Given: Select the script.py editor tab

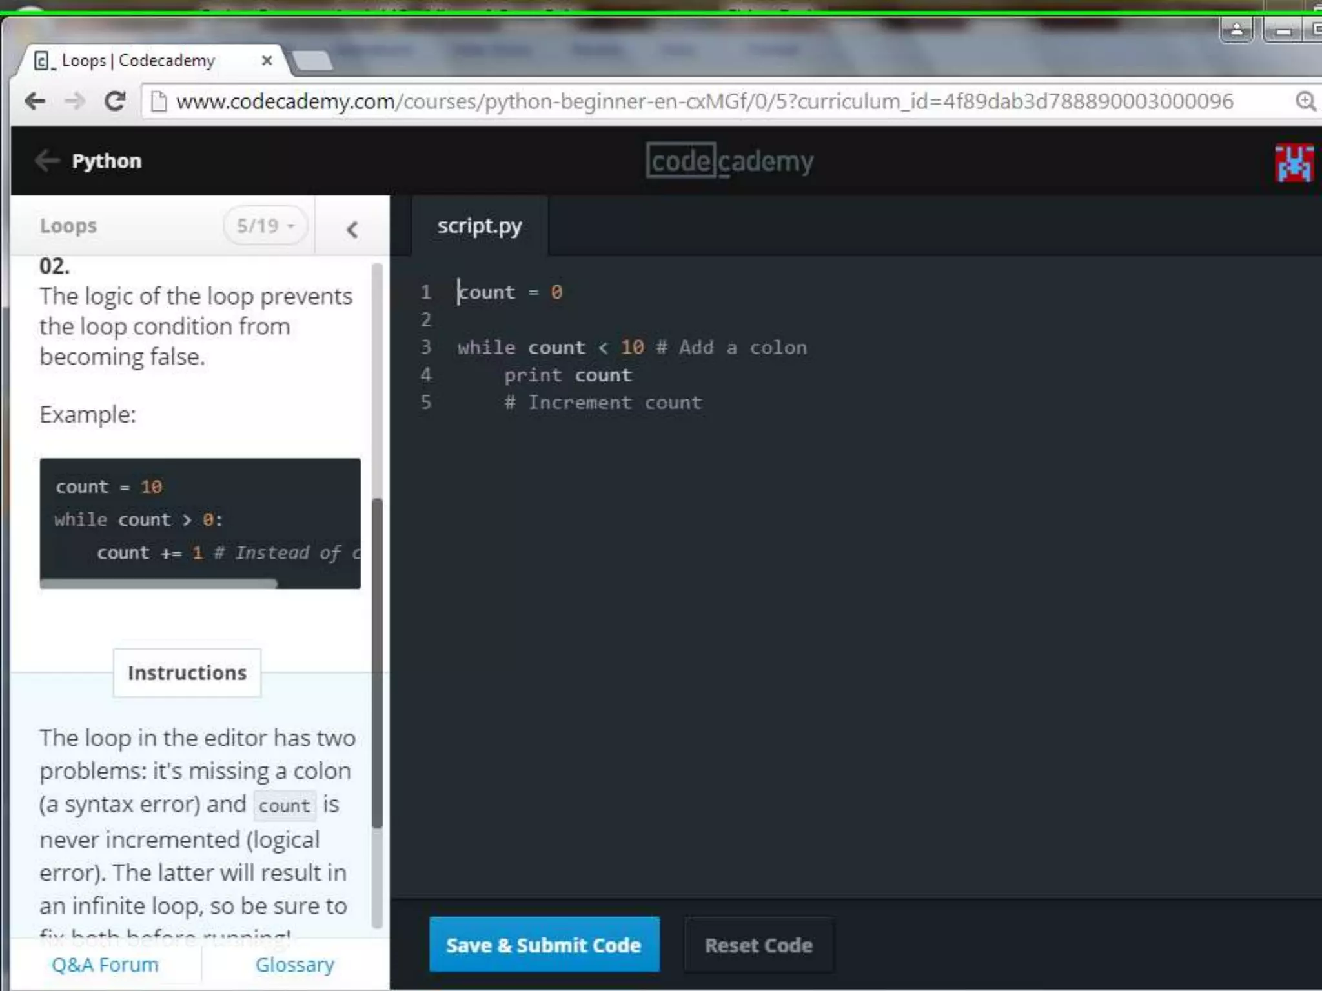Looking at the screenshot, I should point(480,226).
